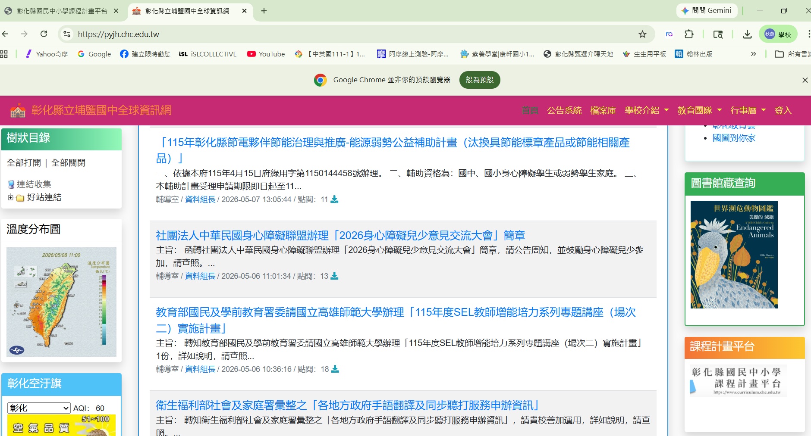
Task: Close the 彰化縣國民中小學課程計畫平台 tab
Action: [x=116, y=11]
